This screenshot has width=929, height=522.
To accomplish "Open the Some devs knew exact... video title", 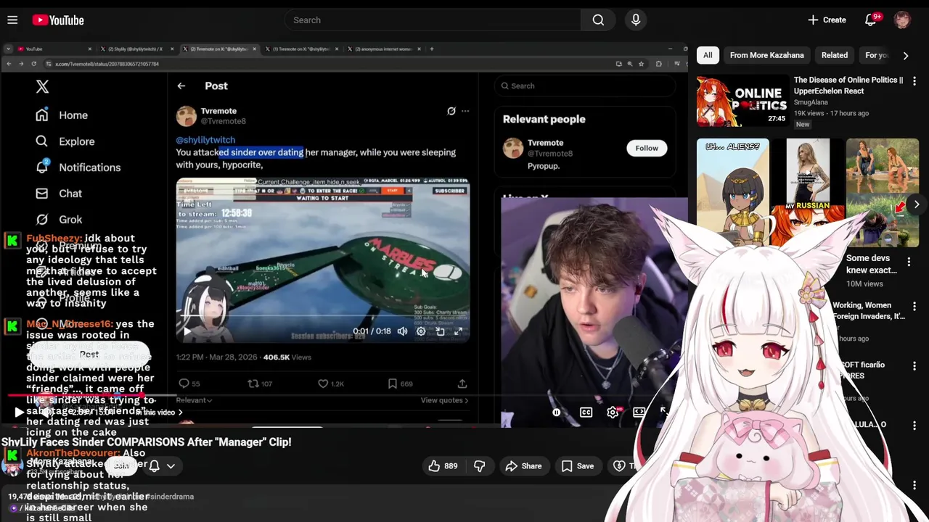I will [x=872, y=264].
